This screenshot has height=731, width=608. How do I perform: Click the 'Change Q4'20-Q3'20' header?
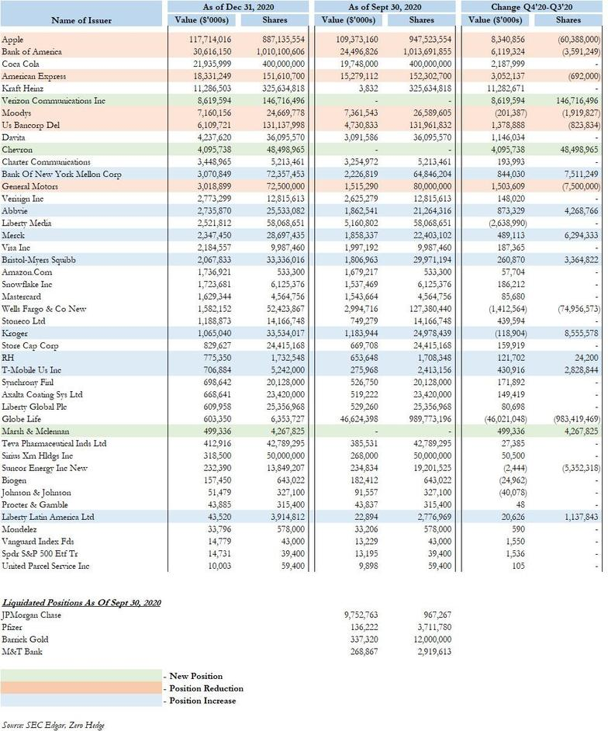(x=531, y=7)
